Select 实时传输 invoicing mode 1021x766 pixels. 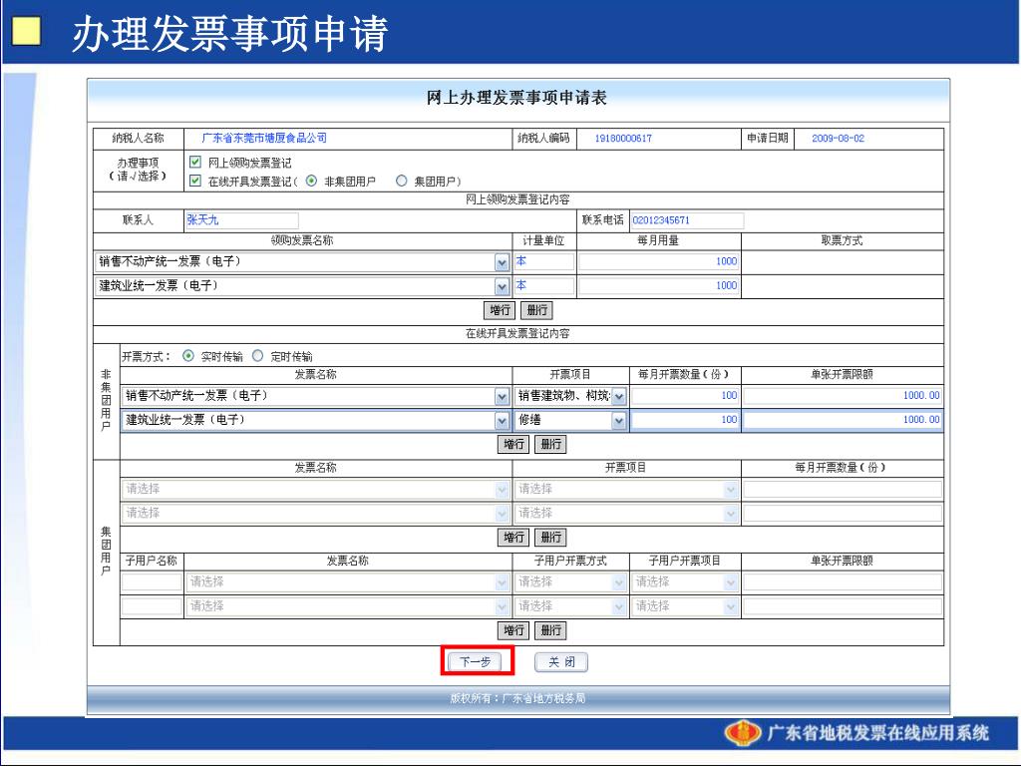(188, 356)
